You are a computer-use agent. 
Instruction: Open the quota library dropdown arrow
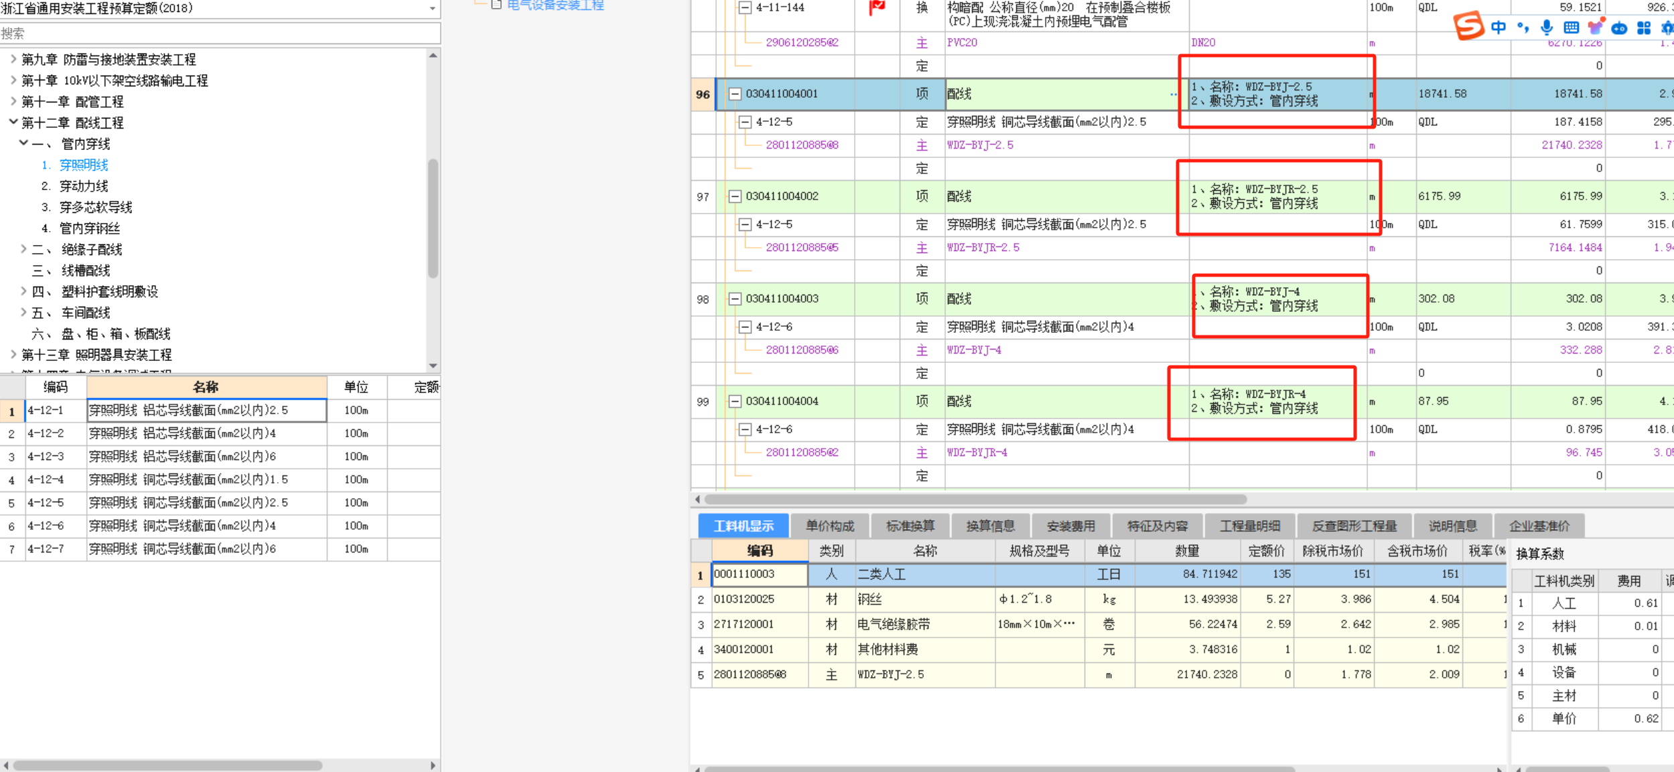click(433, 9)
